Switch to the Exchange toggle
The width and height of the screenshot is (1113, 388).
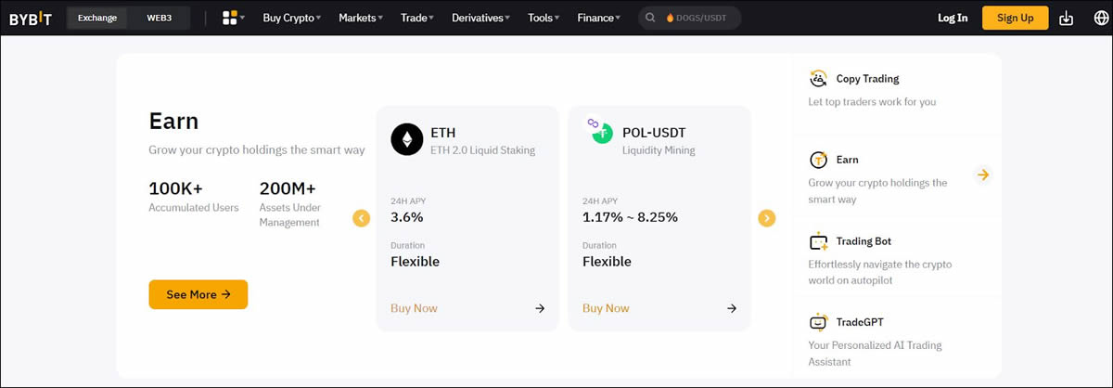(96, 18)
